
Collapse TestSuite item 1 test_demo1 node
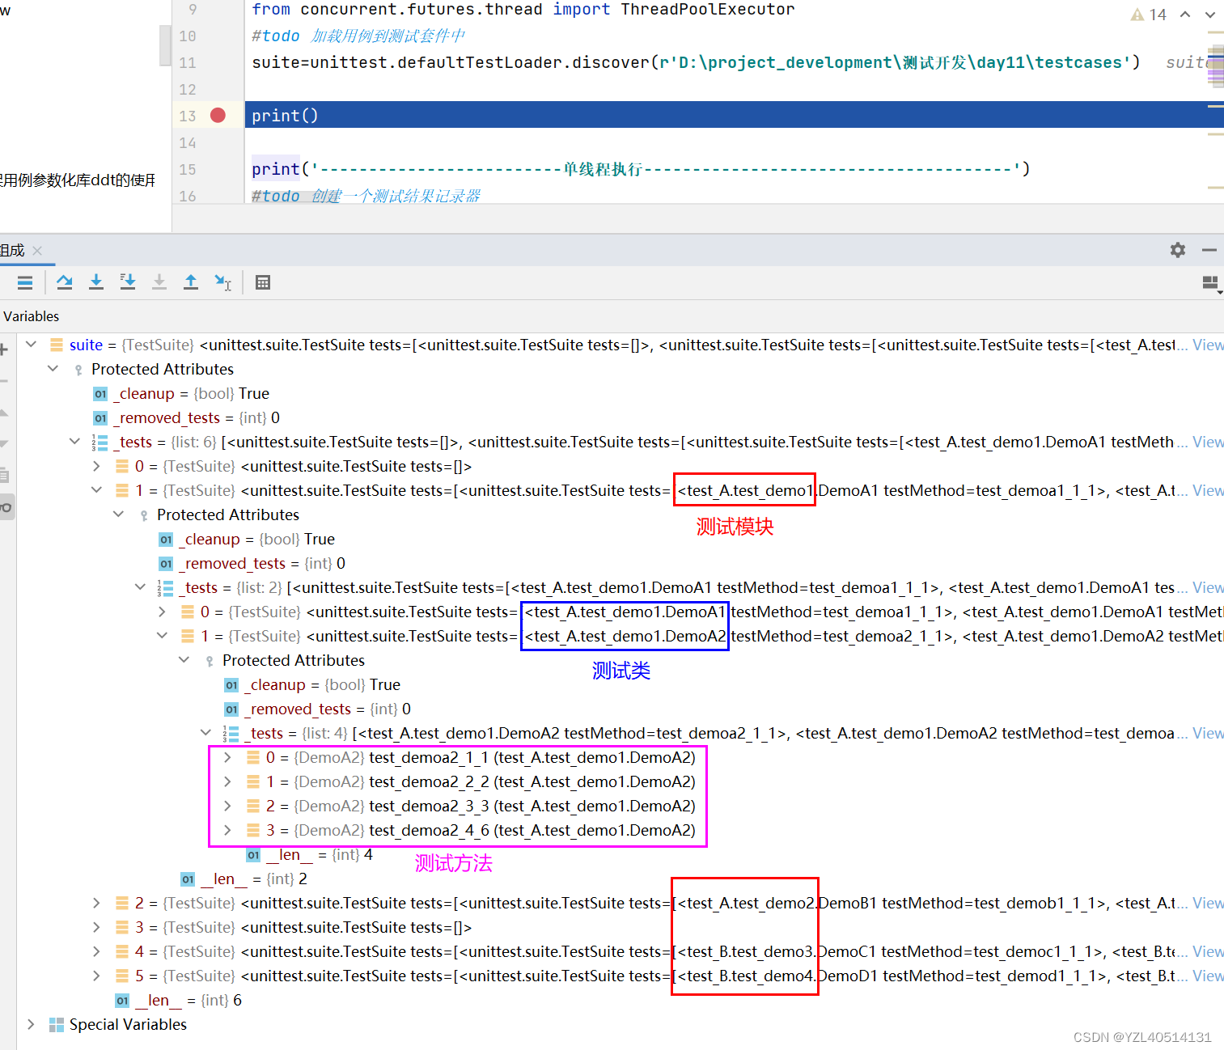point(96,490)
